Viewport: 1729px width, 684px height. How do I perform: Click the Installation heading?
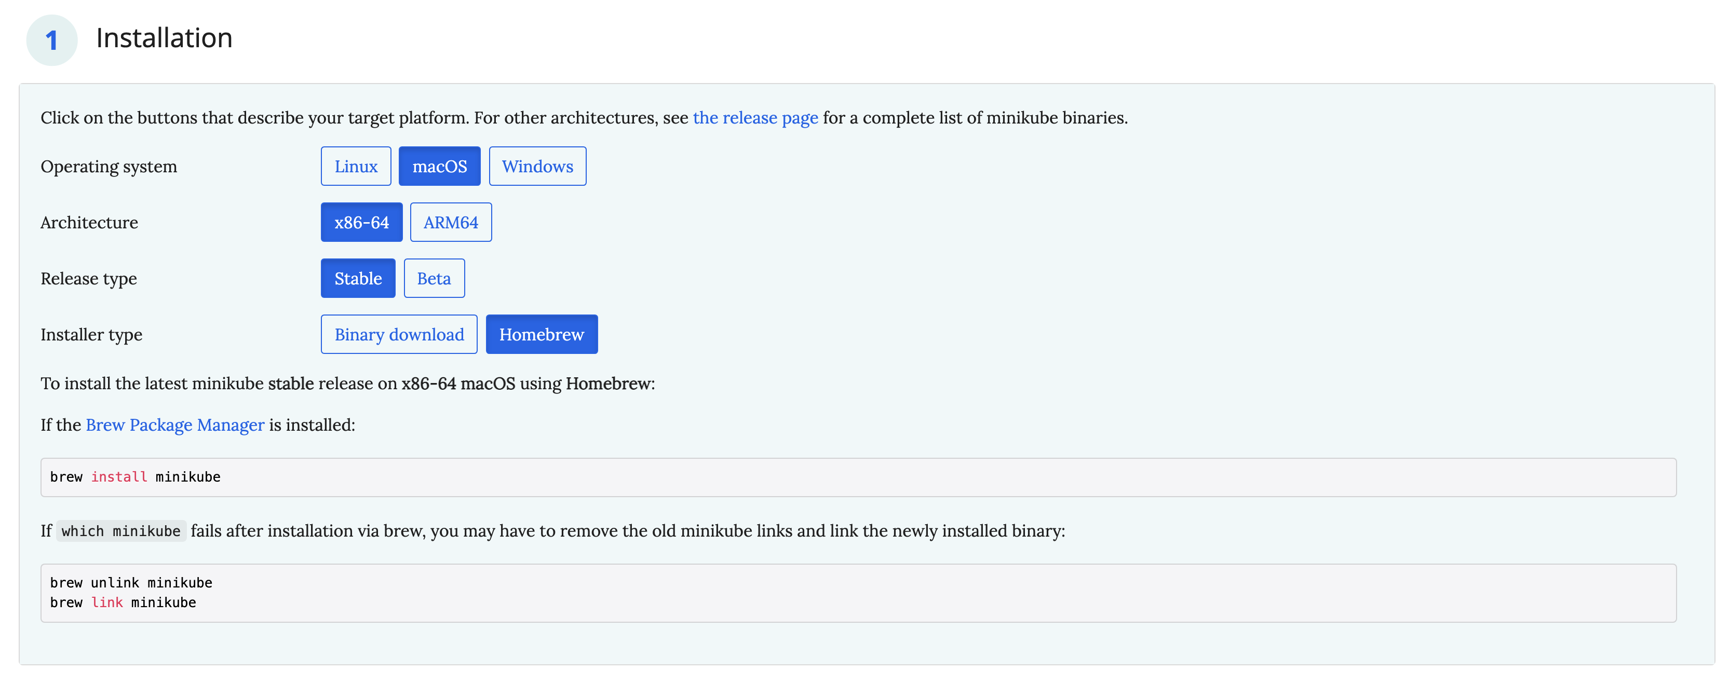coord(164,37)
